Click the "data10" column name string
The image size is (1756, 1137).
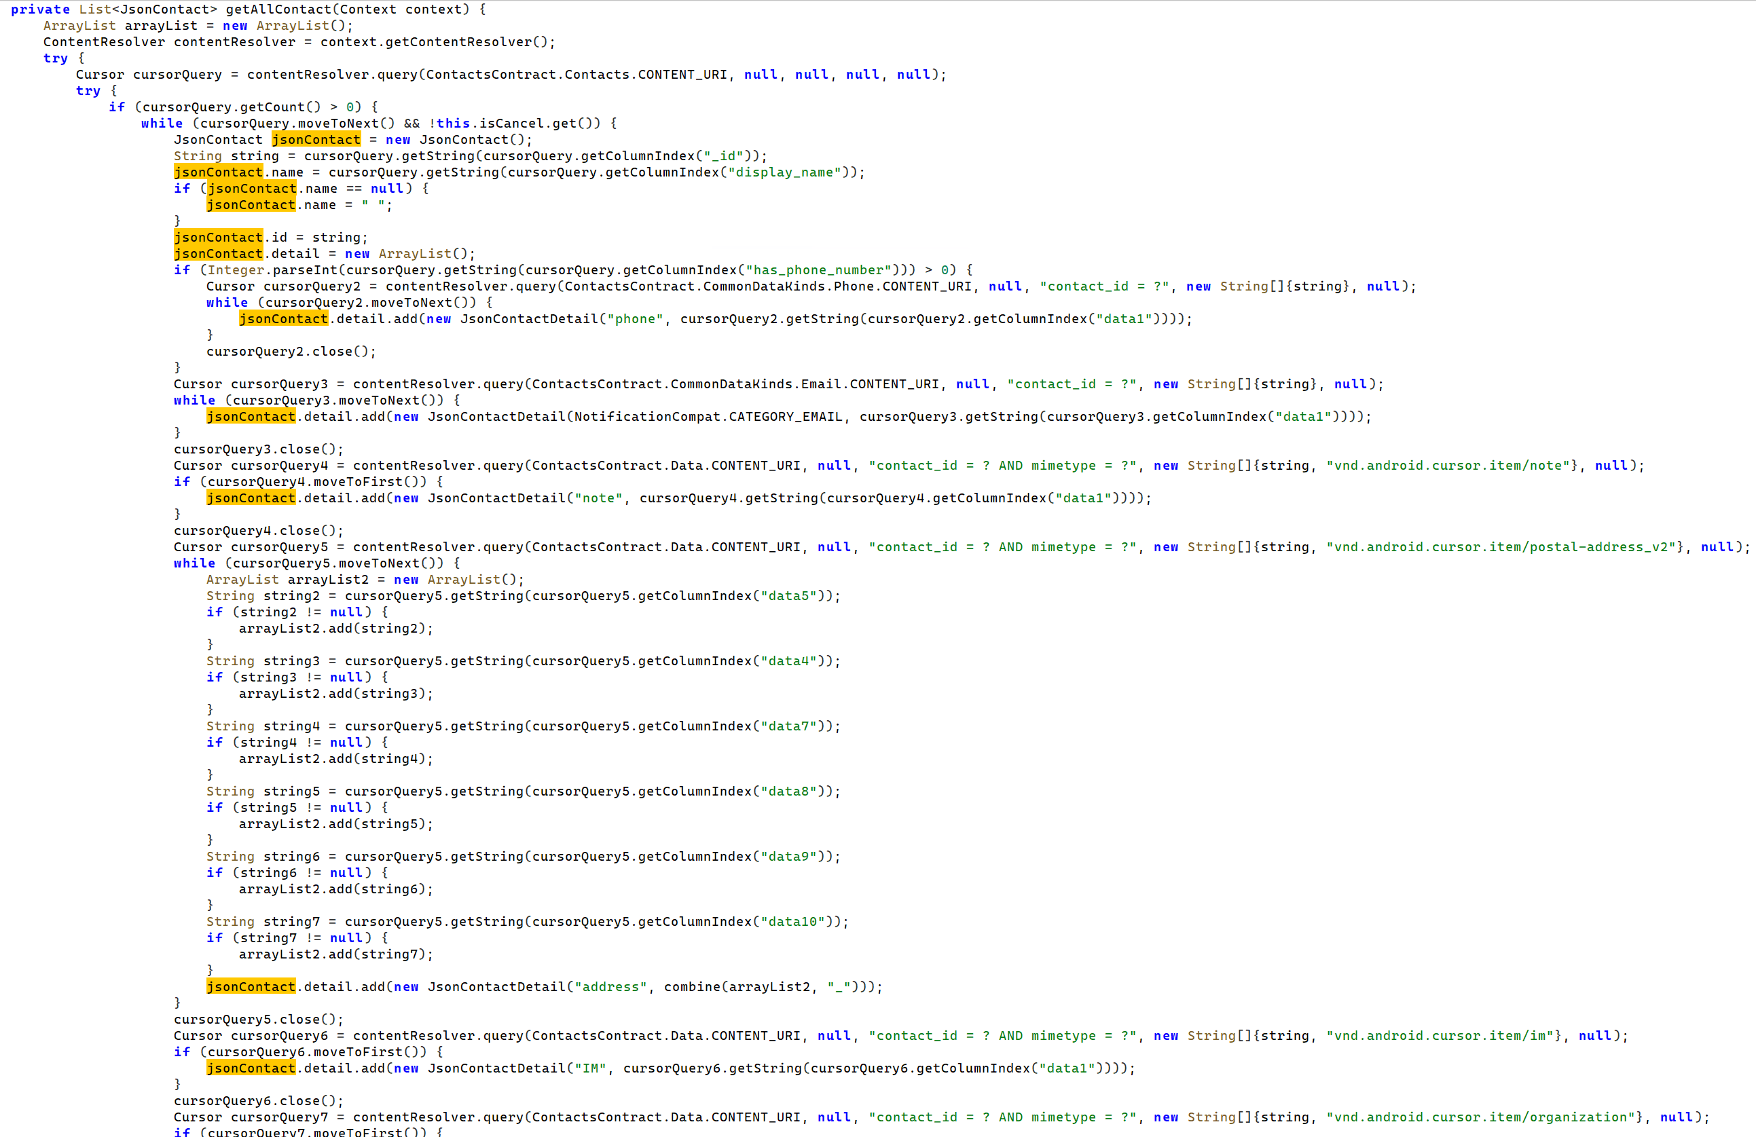[793, 922]
